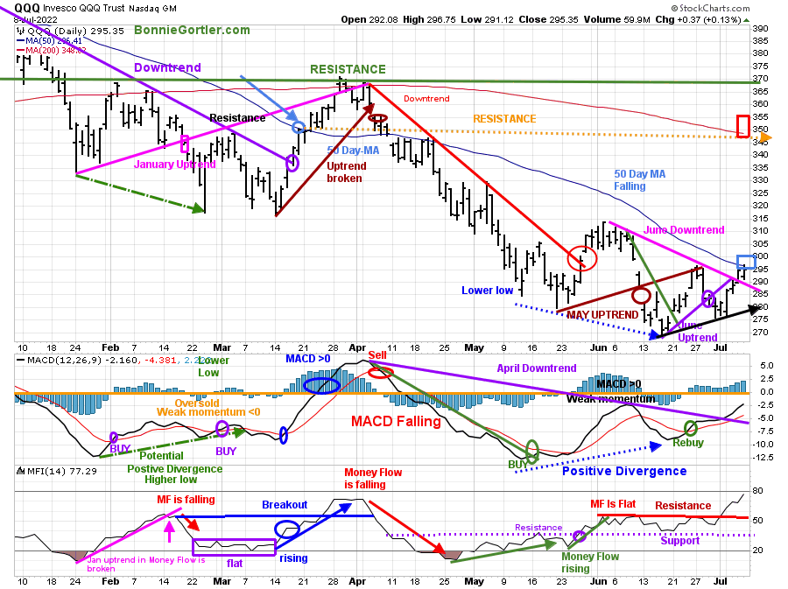Click the 'MFI(14) 77.29' indicator legend
Viewport: 788px width, 589px height.
(x=57, y=471)
